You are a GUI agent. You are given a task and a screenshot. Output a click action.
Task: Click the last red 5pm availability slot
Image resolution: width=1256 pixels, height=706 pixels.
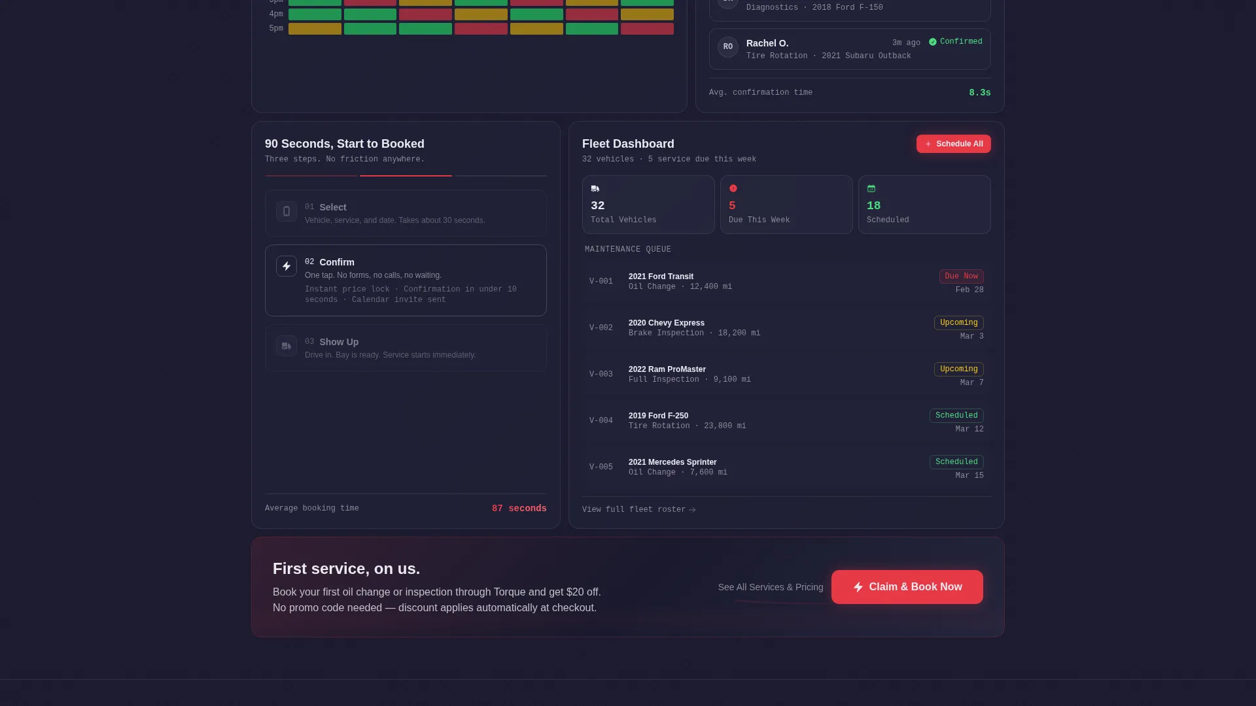click(x=647, y=29)
